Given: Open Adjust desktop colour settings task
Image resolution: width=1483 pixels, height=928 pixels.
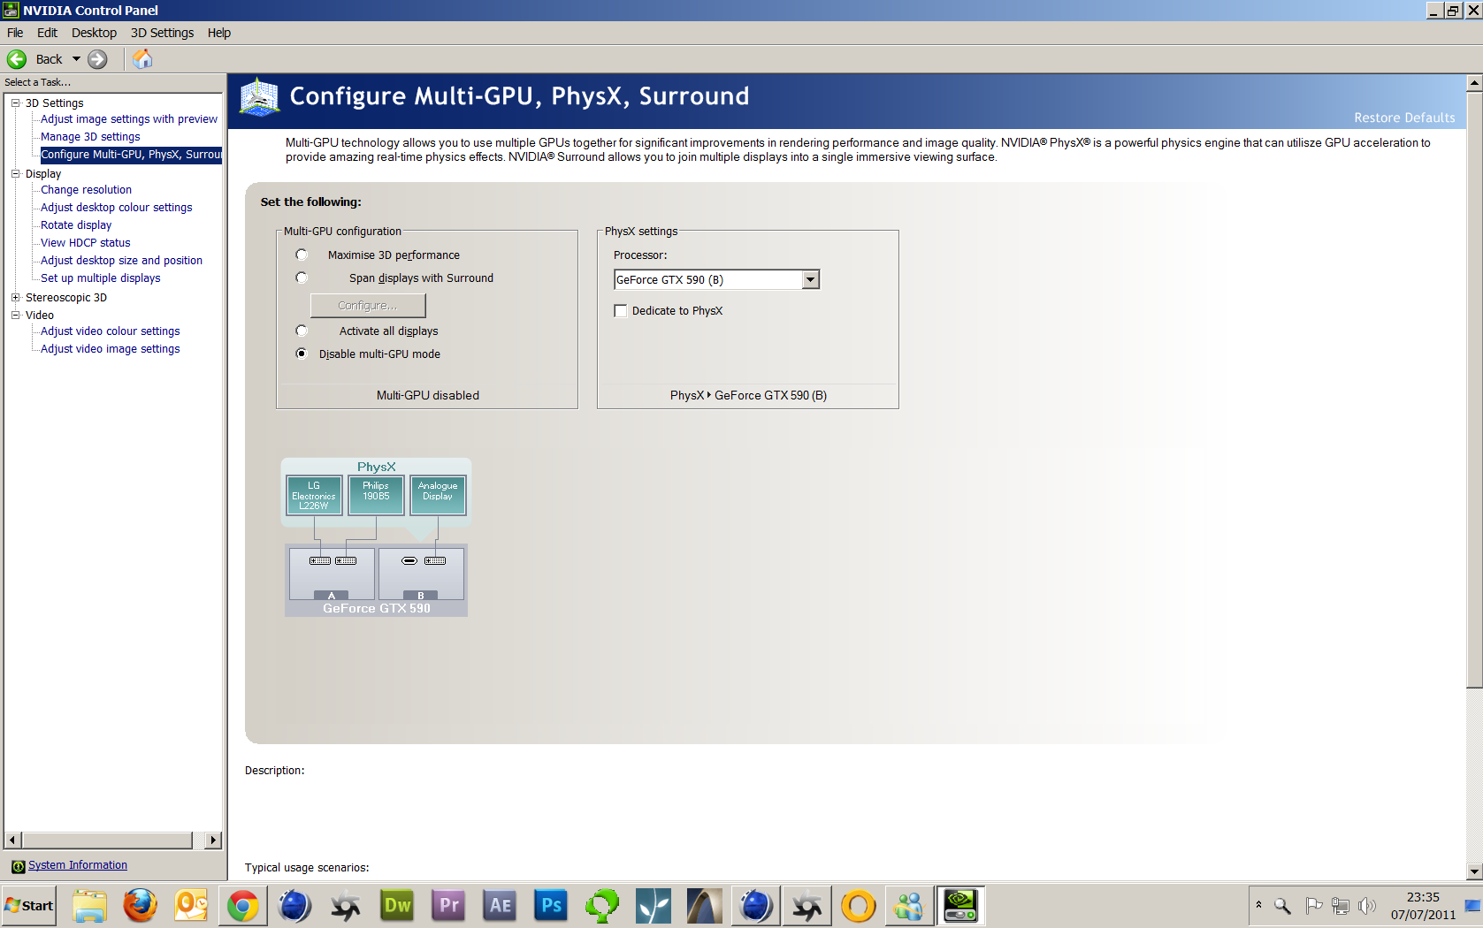Looking at the screenshot, I should click(116, 208).
